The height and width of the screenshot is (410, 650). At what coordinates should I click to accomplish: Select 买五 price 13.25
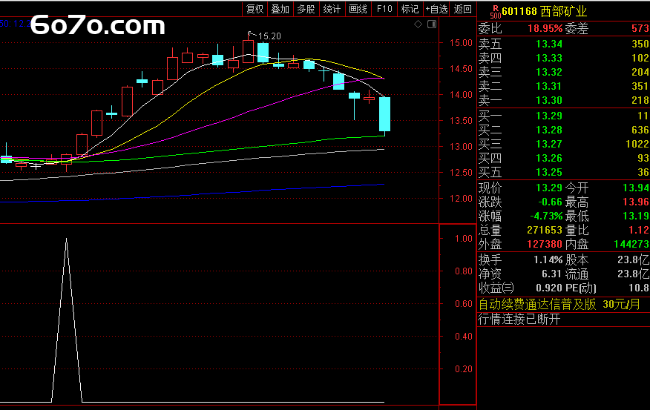pyautogui.click(x=549, y=172)
